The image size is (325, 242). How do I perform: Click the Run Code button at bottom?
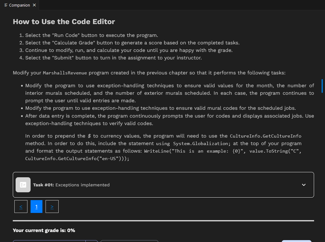point(50,241)
